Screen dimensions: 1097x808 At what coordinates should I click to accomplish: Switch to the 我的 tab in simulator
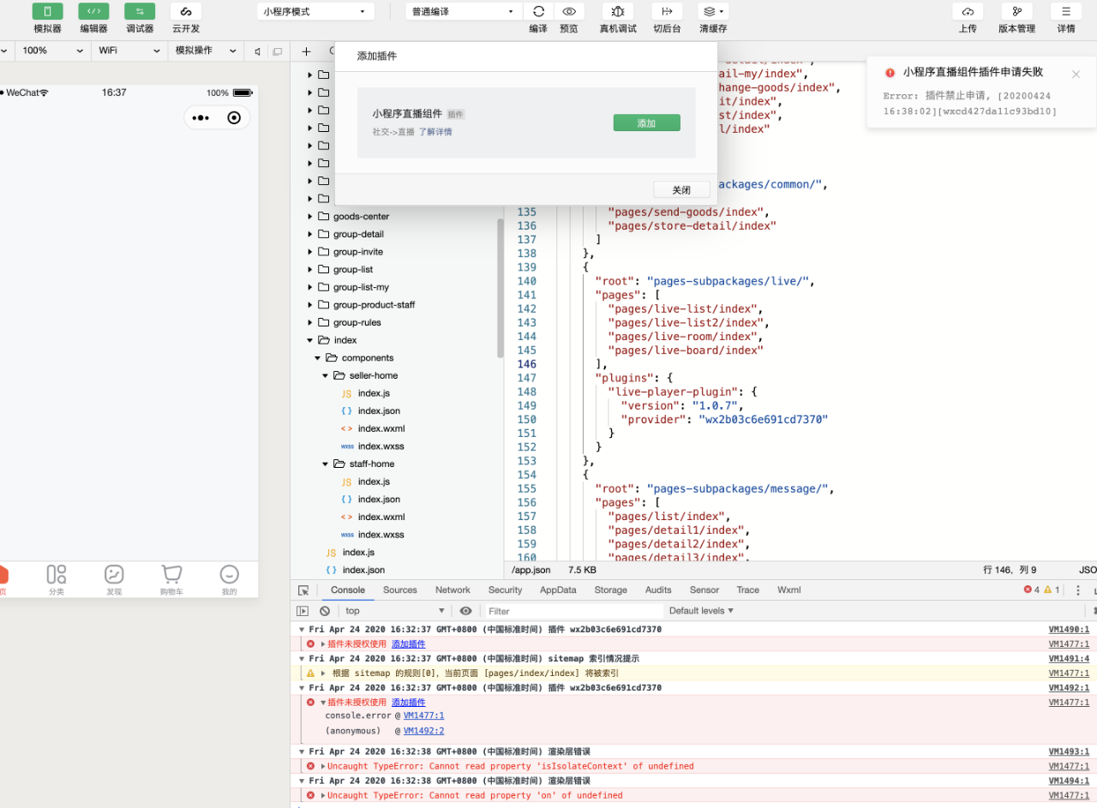tap(229, 580)
